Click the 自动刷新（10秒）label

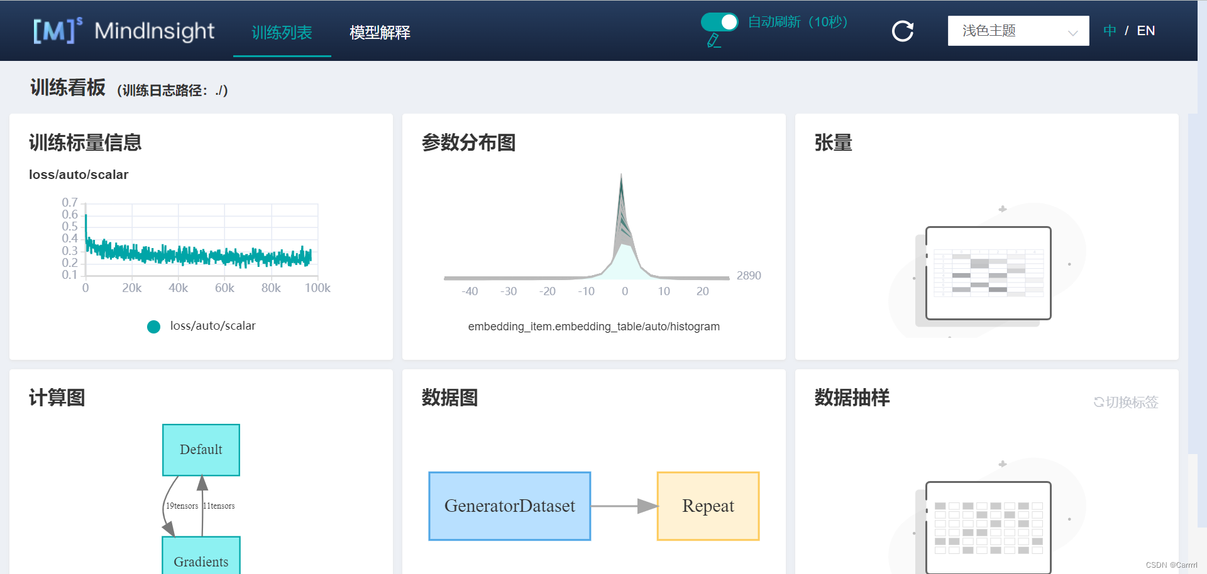pyautogui.click(x=798, y=22)
